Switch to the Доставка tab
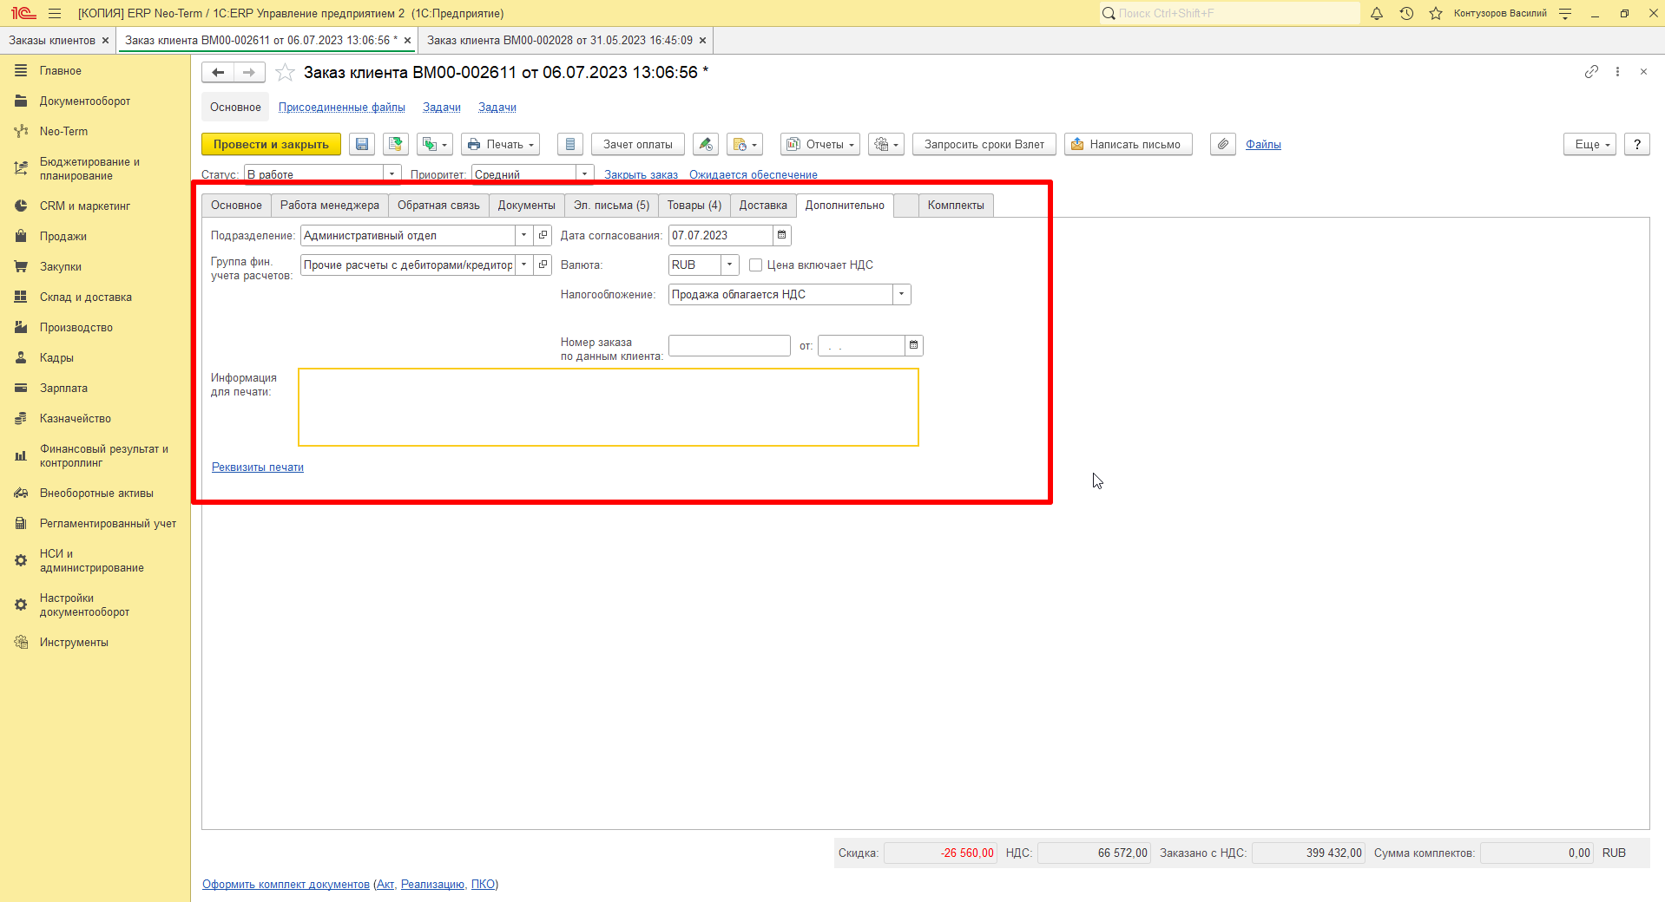Image resolution: width=1665 pixels, height=902 pixels. pyautogui.click(x=763, y=206)
